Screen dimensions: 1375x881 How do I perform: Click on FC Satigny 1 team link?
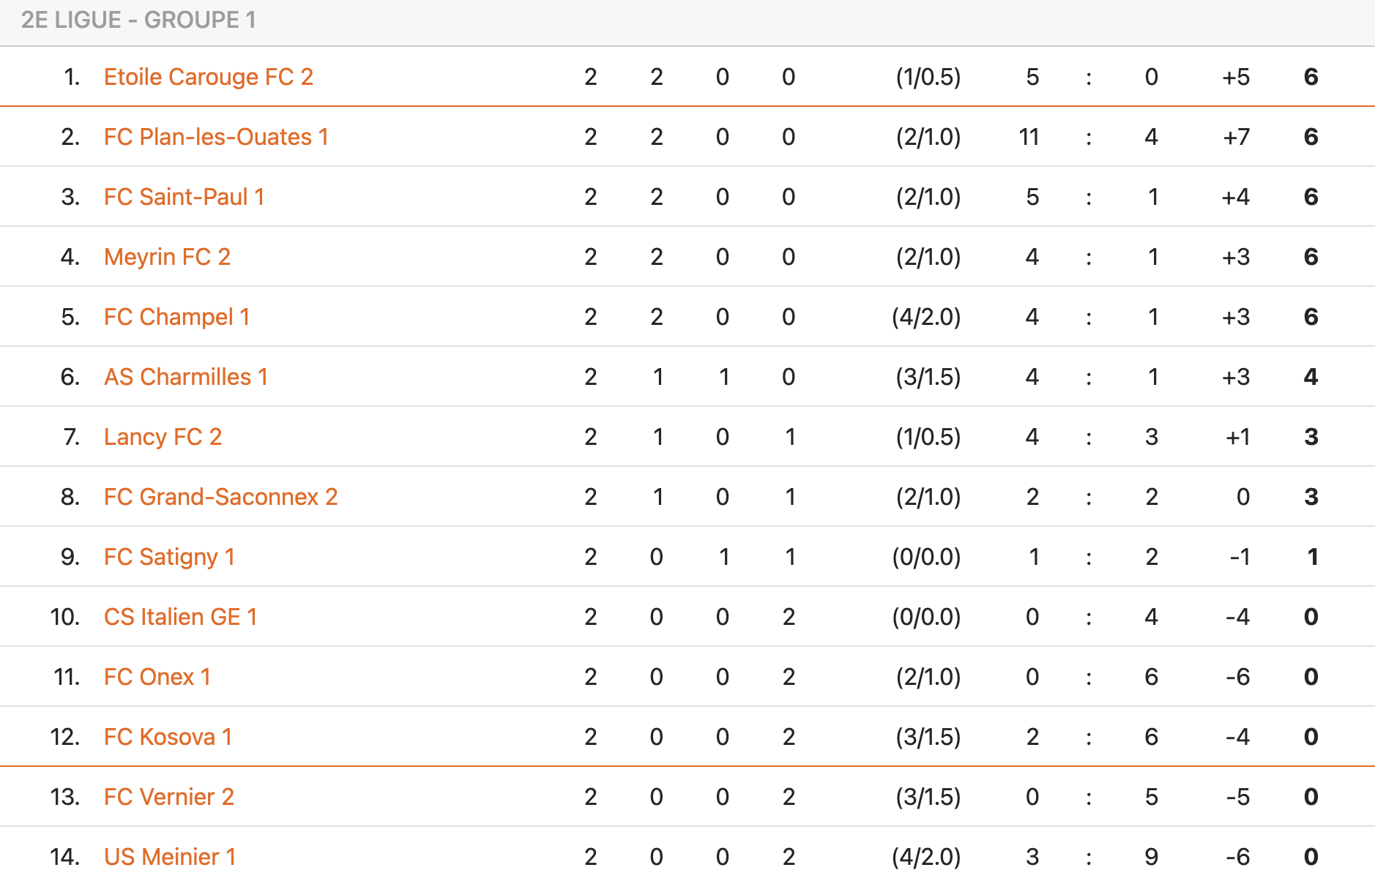169,557
